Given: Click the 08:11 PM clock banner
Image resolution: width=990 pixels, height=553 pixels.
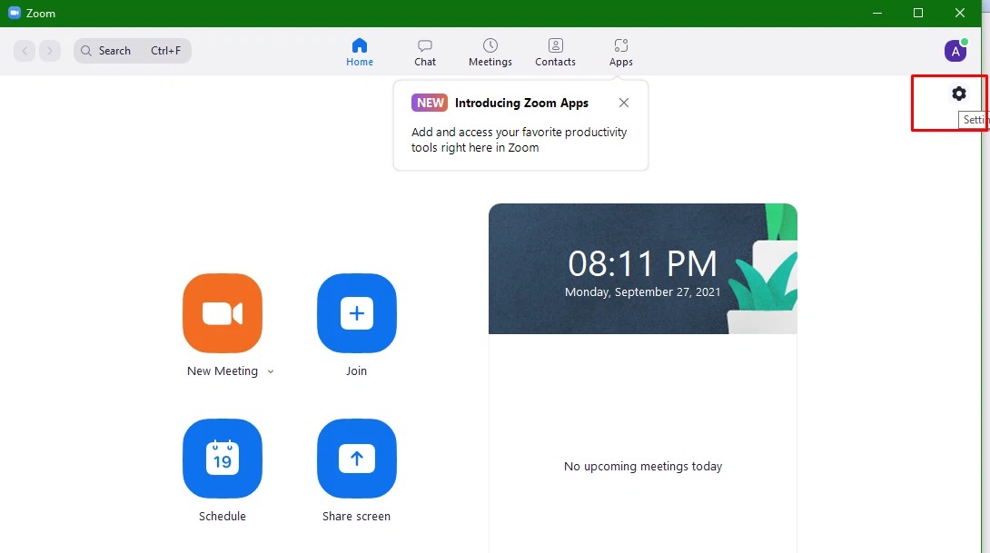Looking at the screenshot, I should (x=643, y=268).
